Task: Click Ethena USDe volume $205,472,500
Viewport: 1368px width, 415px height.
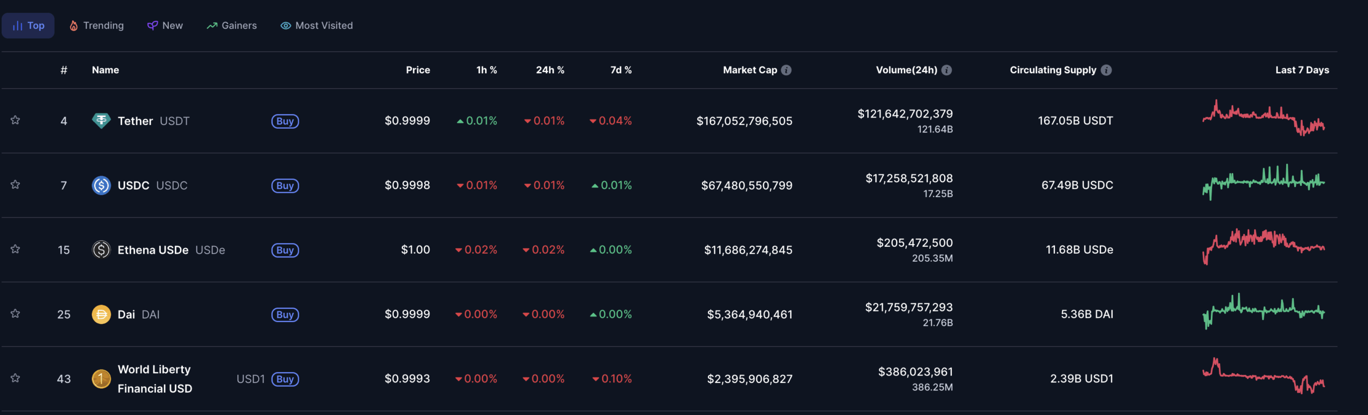Action: (x=914, y=243)
